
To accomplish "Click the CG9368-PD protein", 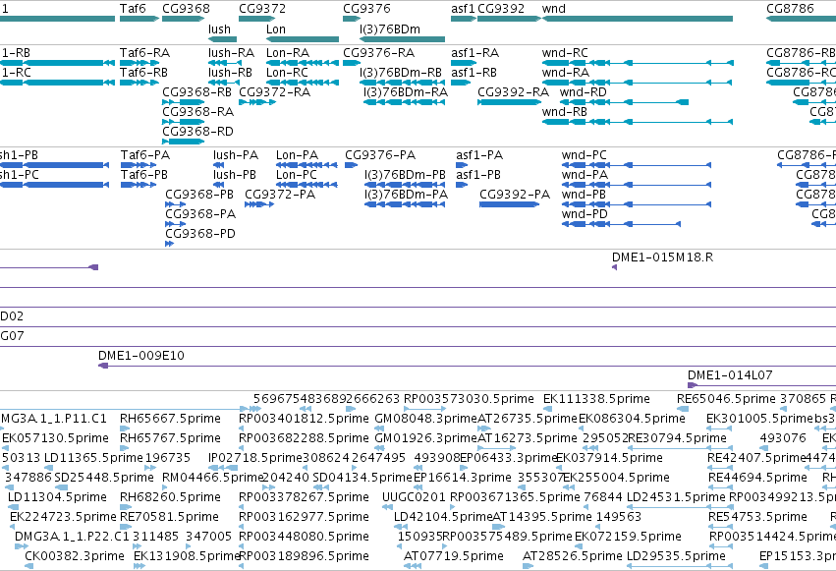I will 170,244.
